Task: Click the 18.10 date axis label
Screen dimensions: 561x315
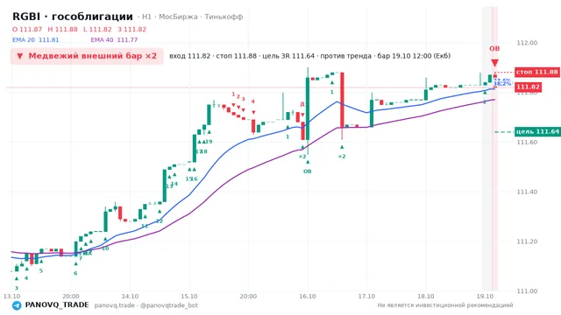Action: click(426, 297)
